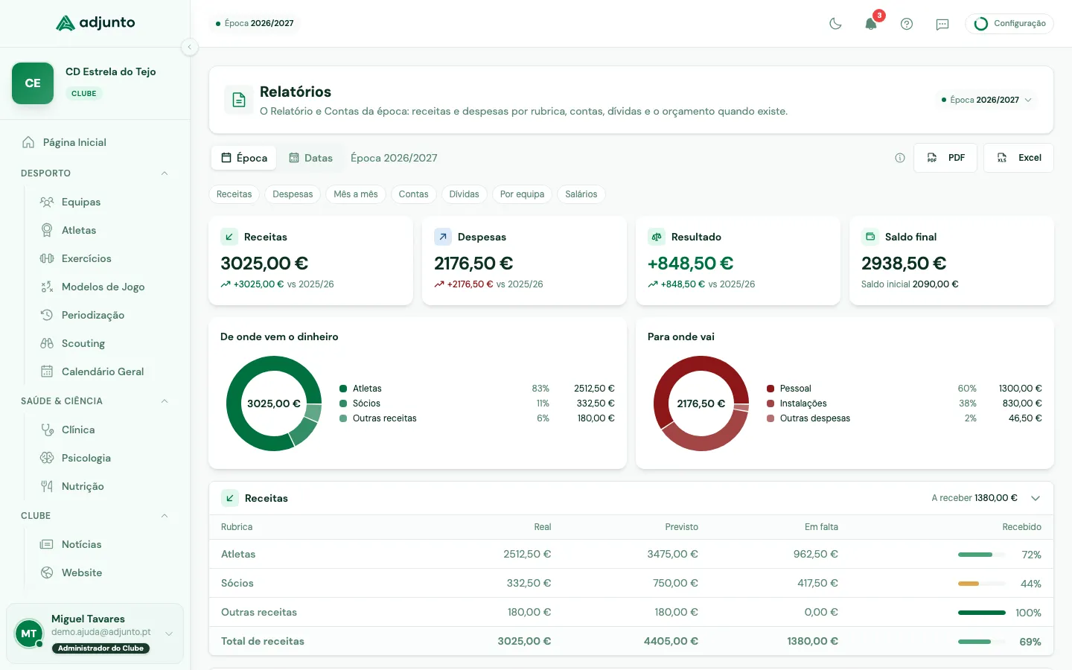Select the Por equipa chip
This screenshot has width=1072, height=670.
pos(522,194)
